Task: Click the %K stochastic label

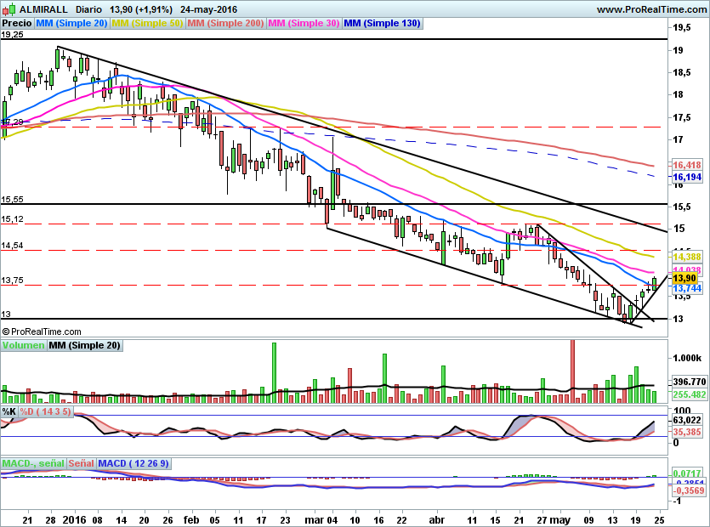Action: coord(9,411)
